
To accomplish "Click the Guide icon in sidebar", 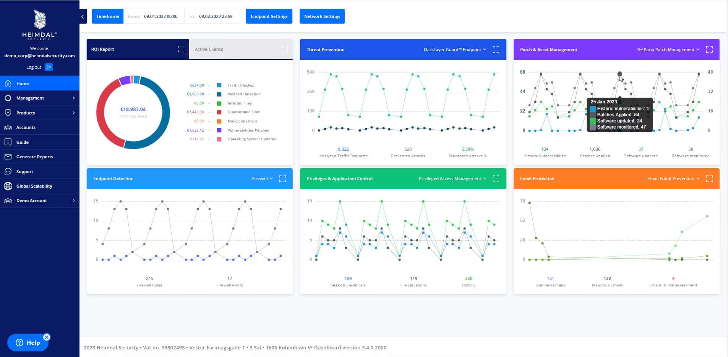I will click(x=8, y=142).
